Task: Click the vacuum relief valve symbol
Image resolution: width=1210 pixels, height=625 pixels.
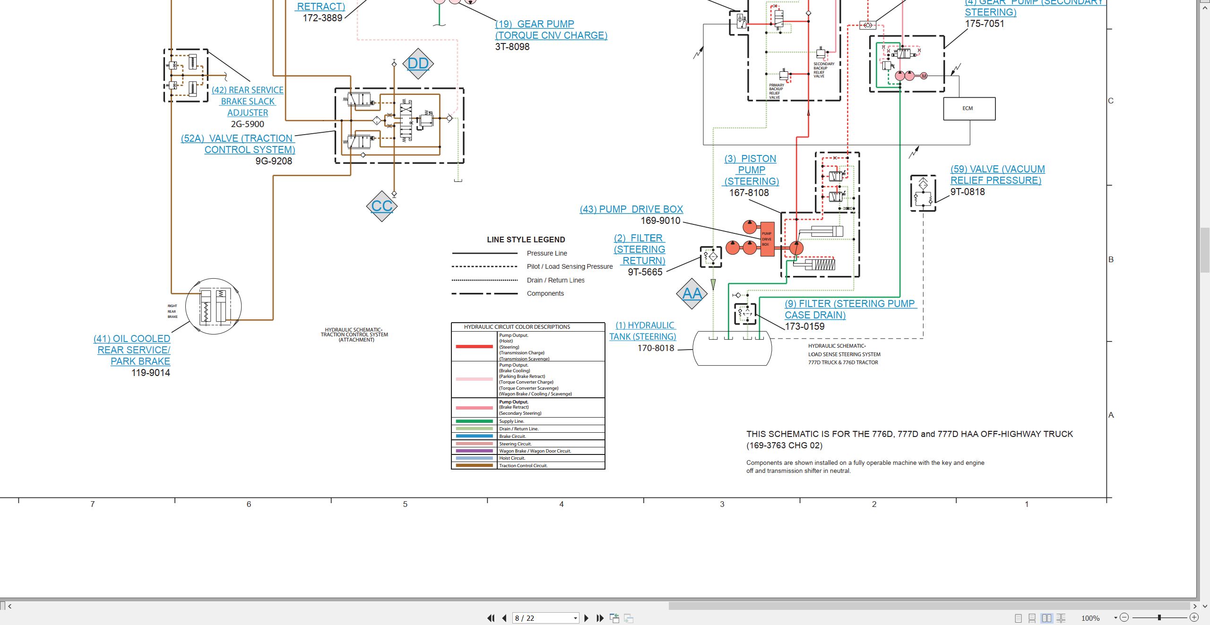Action: tap(923, 192)
